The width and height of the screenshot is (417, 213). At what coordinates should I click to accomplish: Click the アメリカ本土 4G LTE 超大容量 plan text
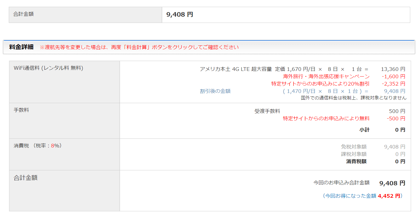pos(236,69)
